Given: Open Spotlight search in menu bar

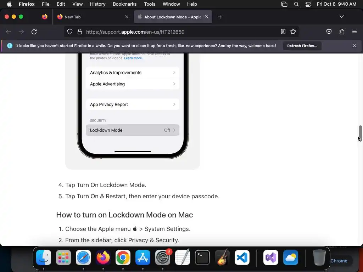Looking at the screenshot, I should pyautogui.click(x=296, y=4).
